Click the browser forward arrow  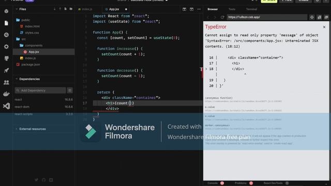[x=215, y=17]
